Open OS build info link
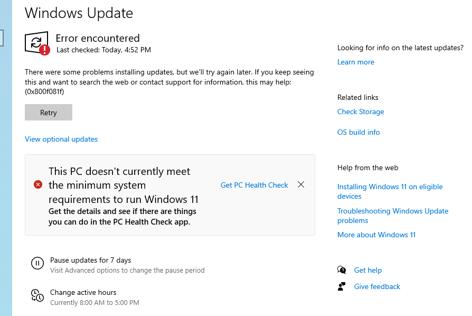472x316 pixels. tap(358, 132)
